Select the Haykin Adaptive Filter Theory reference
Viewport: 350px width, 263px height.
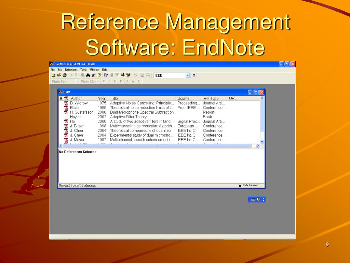pyautogui.click(x=159, y=117)
